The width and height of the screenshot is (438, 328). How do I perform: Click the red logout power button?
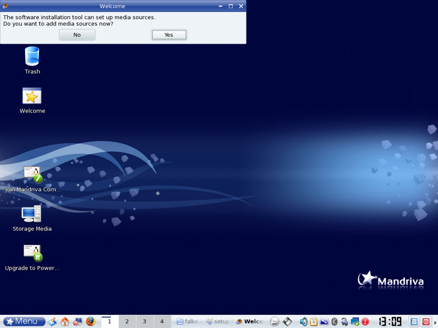[425, 321]
